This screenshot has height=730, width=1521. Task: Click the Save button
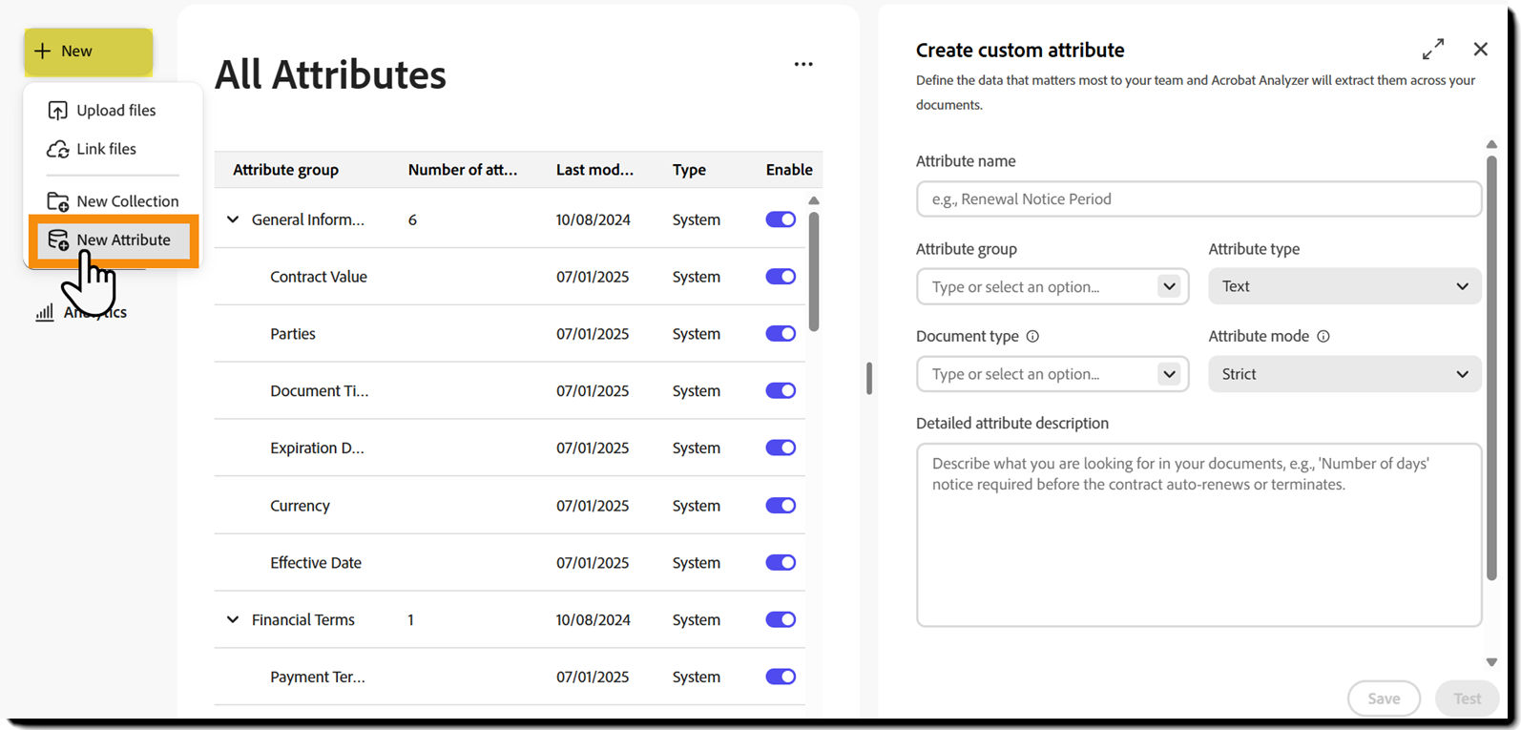[1384, 699]
